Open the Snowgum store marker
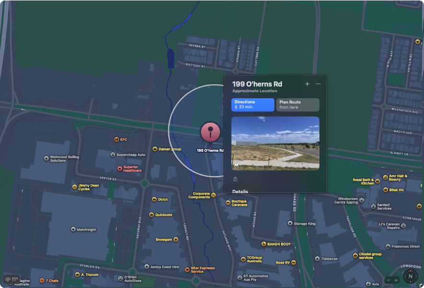 pyautogui.click(x=176, y=240)
